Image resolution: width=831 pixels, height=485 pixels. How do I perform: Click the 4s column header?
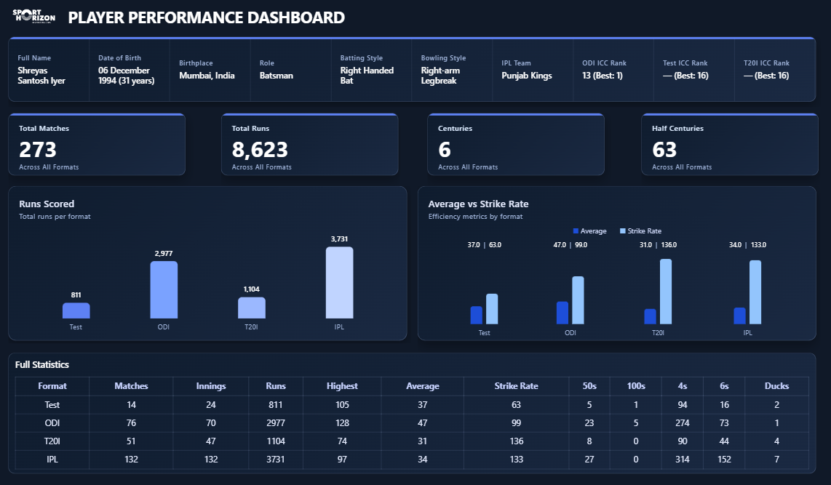point(683,386)
